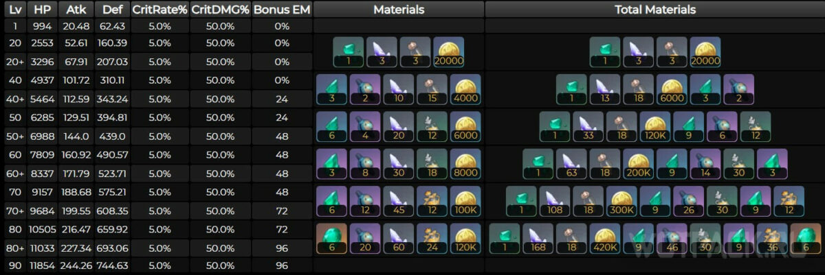Screen dimensions: 825x275
Task: Select the Bonus EM column header
Action: [282, 10]
